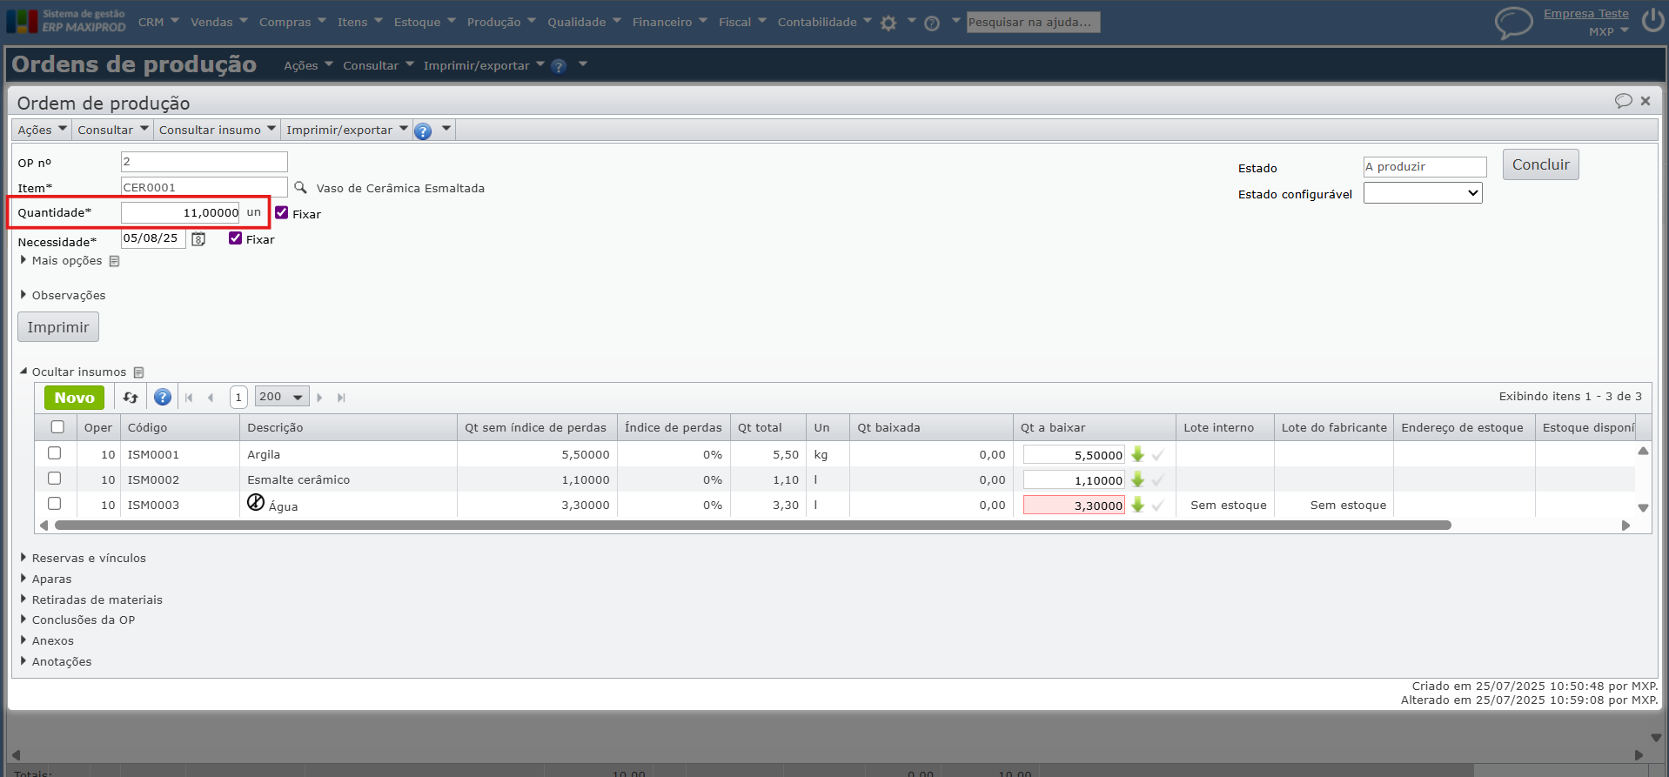This screenshot has height=777, width=1669.
Task: Select the Esmalte cerâmico row checkbox
Action: (54, 479)
